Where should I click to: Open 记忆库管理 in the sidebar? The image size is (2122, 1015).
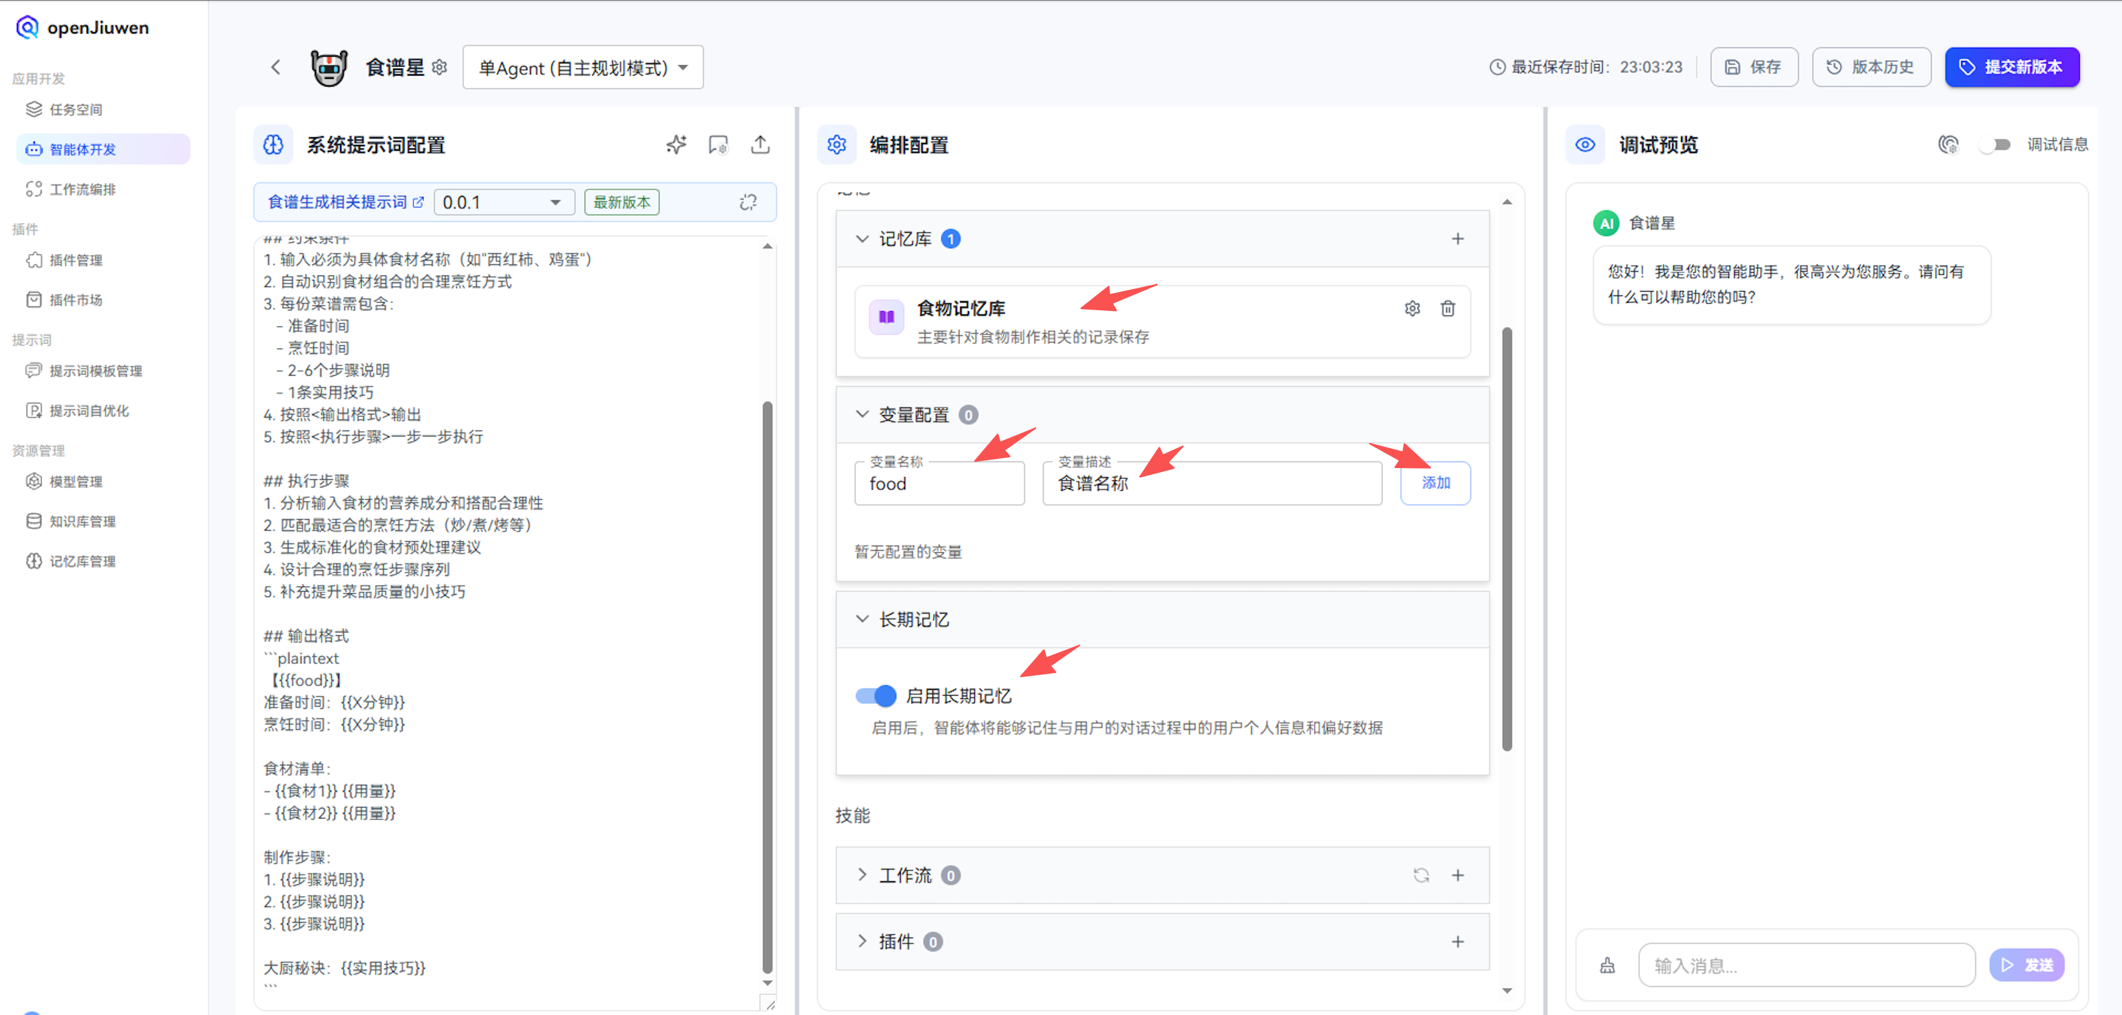81,561
